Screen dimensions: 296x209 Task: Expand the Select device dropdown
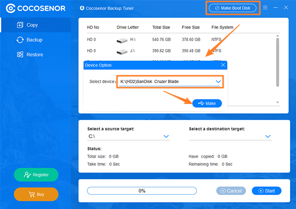[x=170, y=82]
